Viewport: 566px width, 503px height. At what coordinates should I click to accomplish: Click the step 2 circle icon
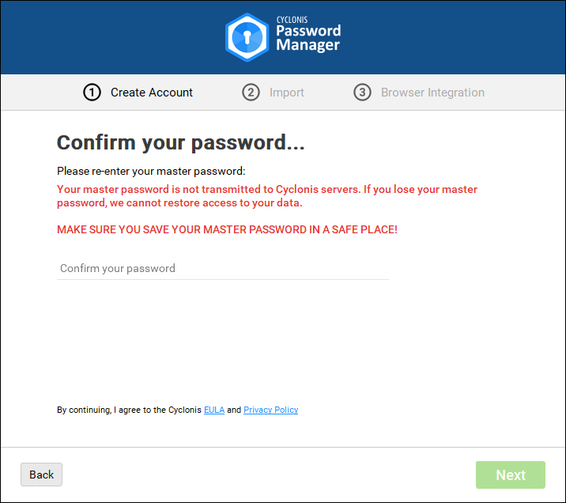(251, 93)
